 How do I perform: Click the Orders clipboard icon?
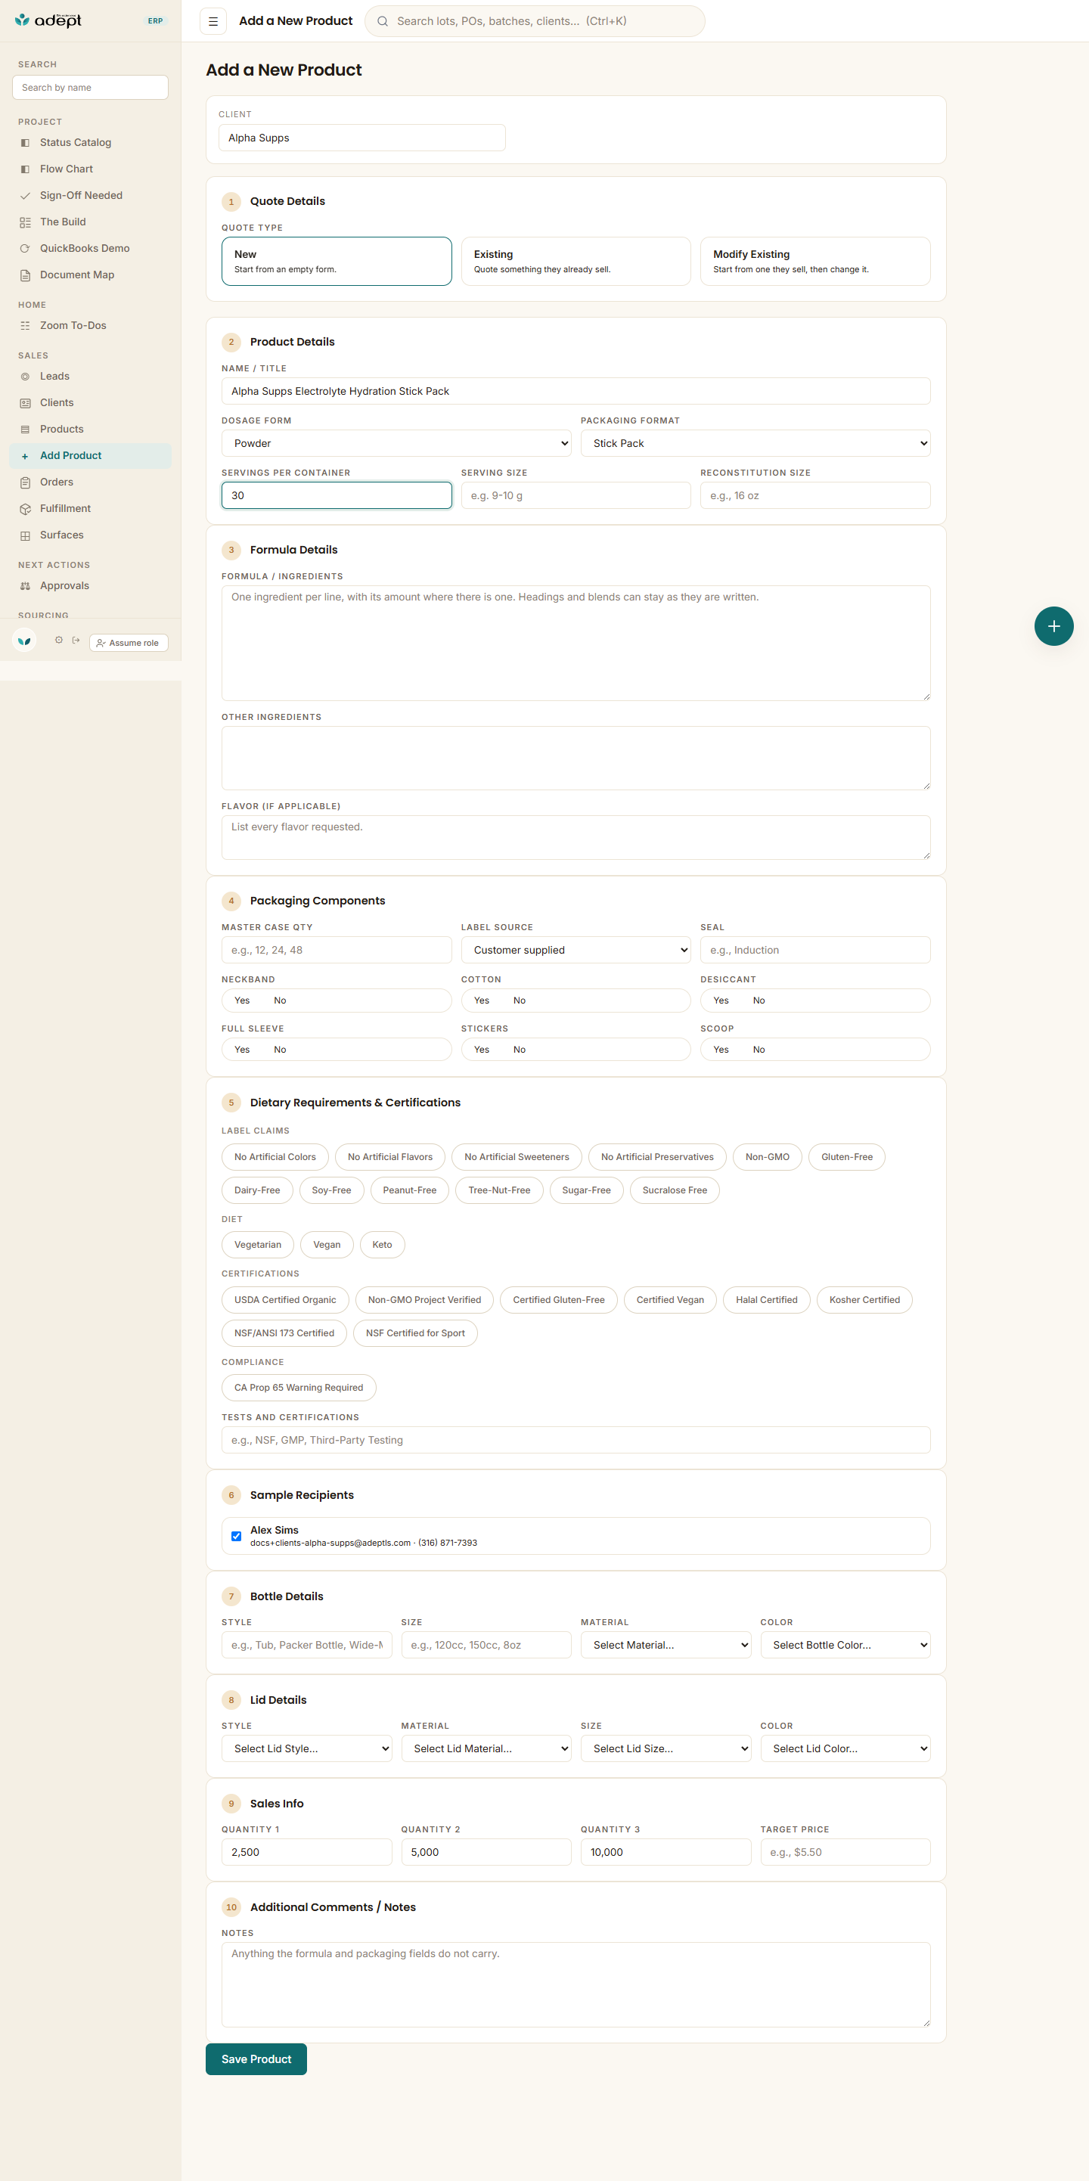[26, 482]
